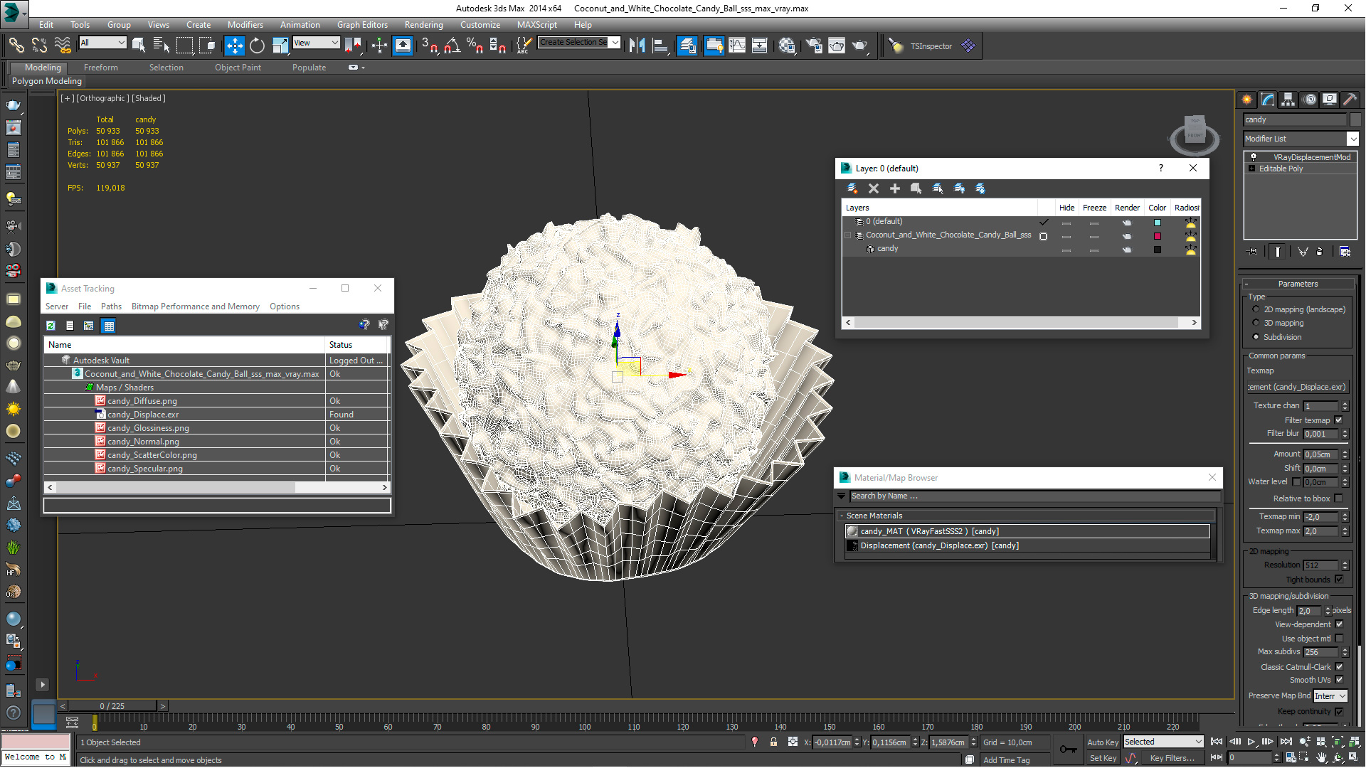Screen dimensions: 1366x768
Task: Select the Subdivision radio button
Action: click(1256, 337)
